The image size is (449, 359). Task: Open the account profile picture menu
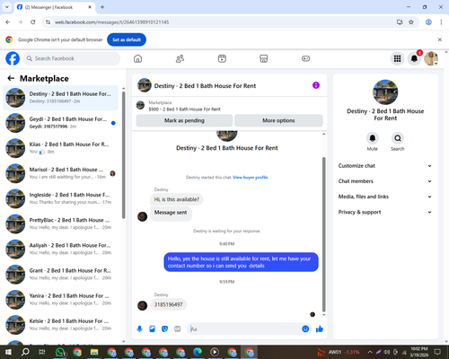click(x=431, y=58)
